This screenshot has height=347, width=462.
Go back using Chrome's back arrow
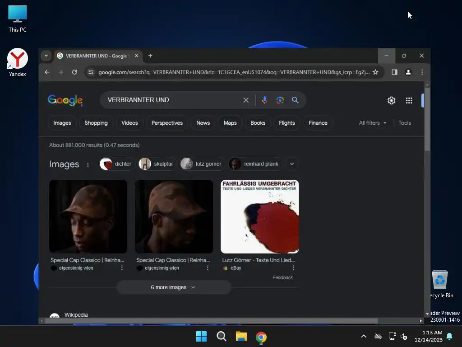click(x=47, y=72)
